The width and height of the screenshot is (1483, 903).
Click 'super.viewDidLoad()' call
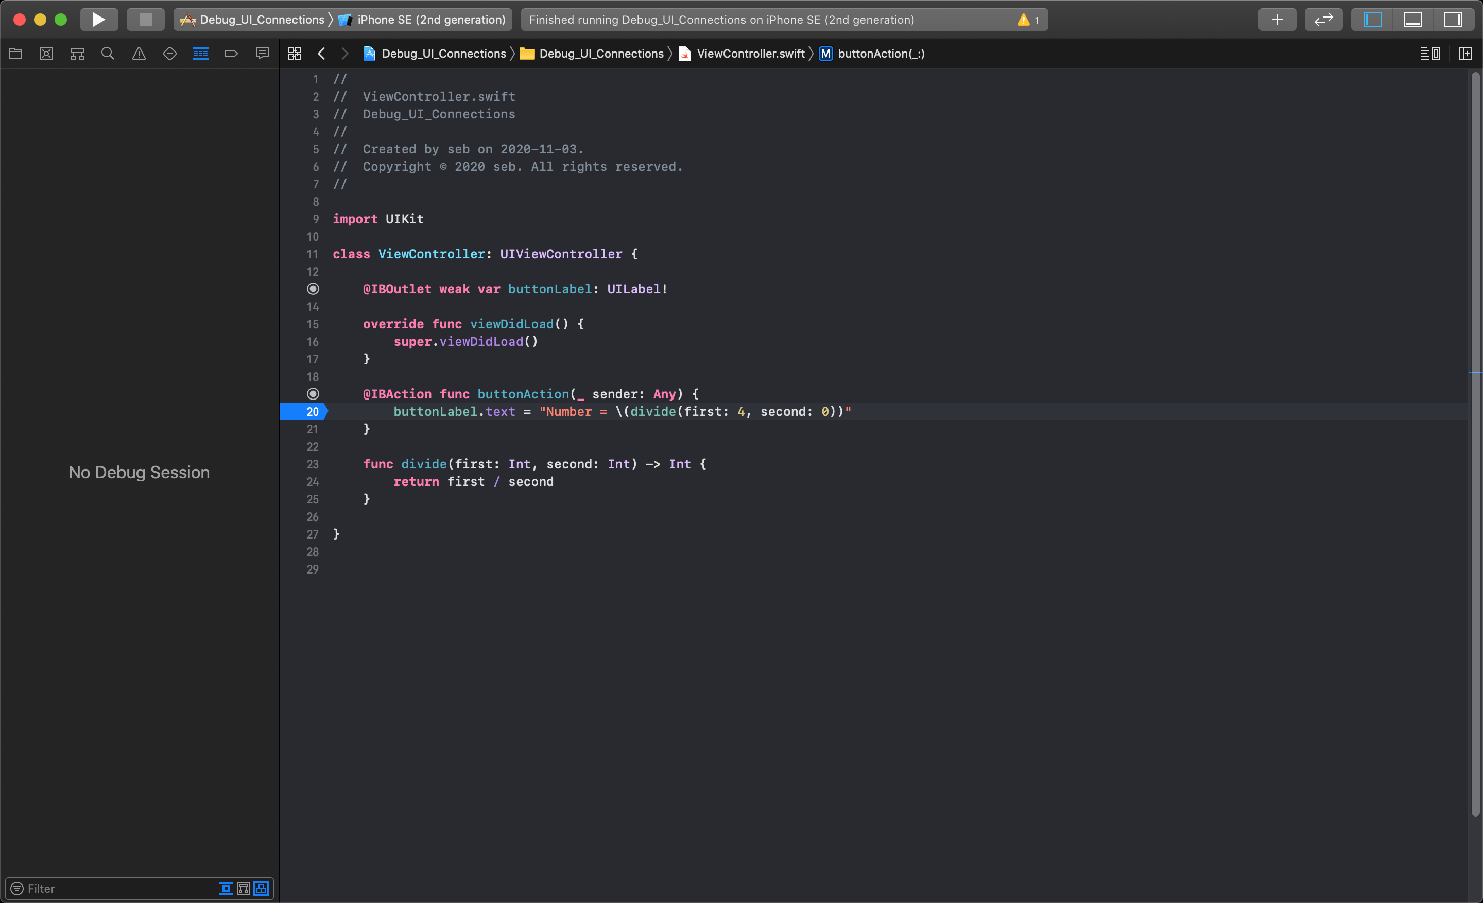[466, 341]
